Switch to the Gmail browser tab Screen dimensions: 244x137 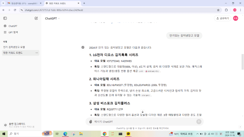[24, 3]
